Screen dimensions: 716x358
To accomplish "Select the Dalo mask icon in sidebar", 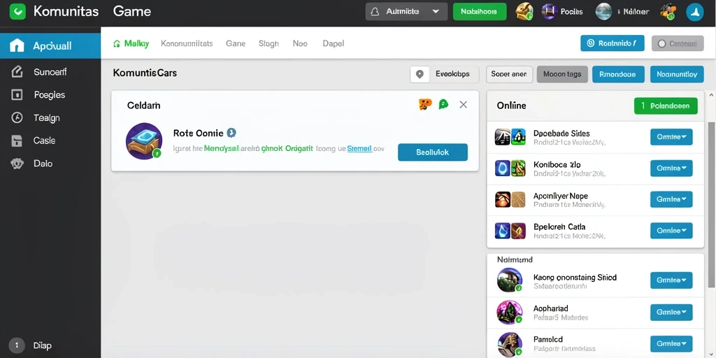I will pos(17,164).
